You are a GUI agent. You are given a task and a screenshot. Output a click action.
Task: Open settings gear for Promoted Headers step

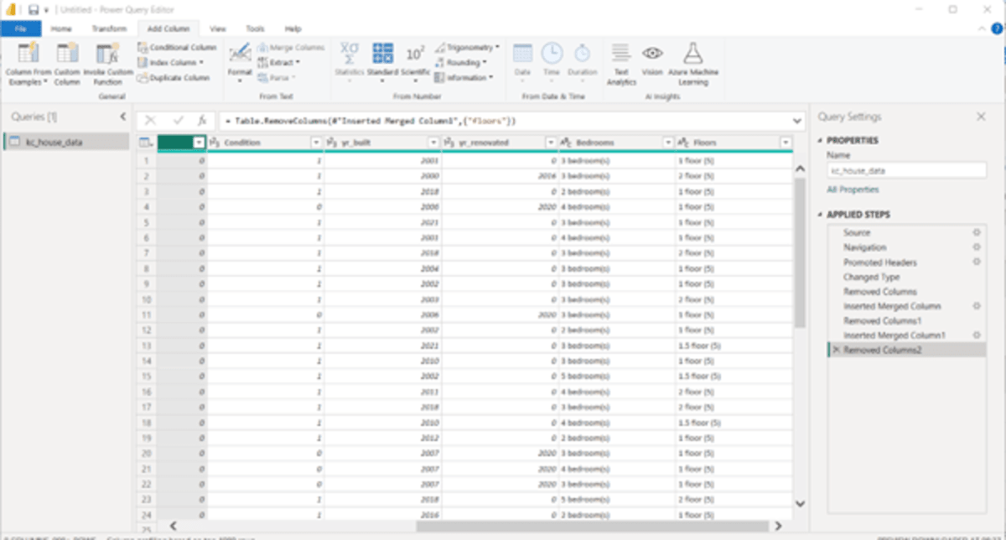coord(976,262)
